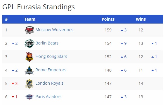Image resolution: width=165 pixels, height=105 pixels.
Task: Click the Moscow Wolverines team logo
Action: tap(29, 30)
